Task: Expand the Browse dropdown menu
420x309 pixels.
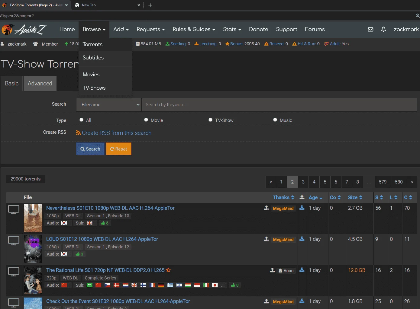Action: point(94,29)
